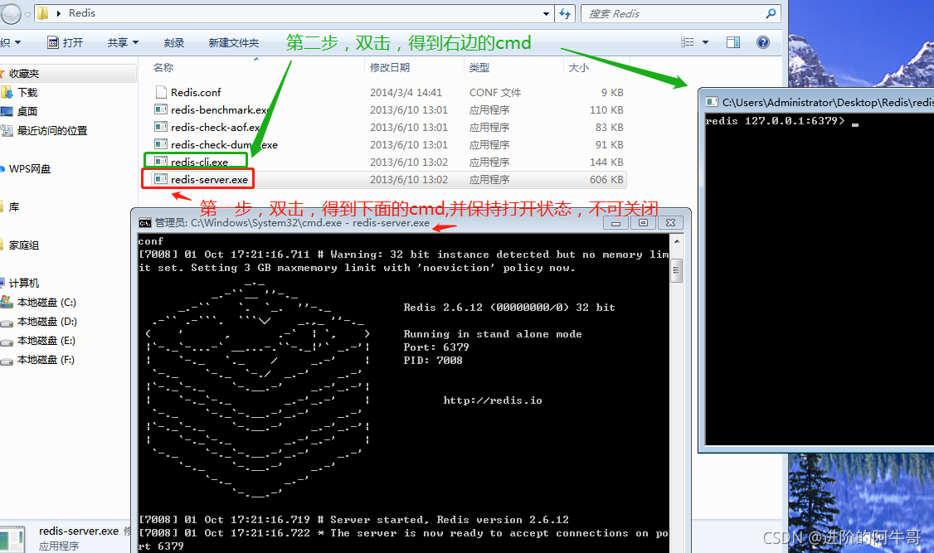Open 本地磁盘 (F:) drive
Screen dimensions: 934x553
[46, 360]
